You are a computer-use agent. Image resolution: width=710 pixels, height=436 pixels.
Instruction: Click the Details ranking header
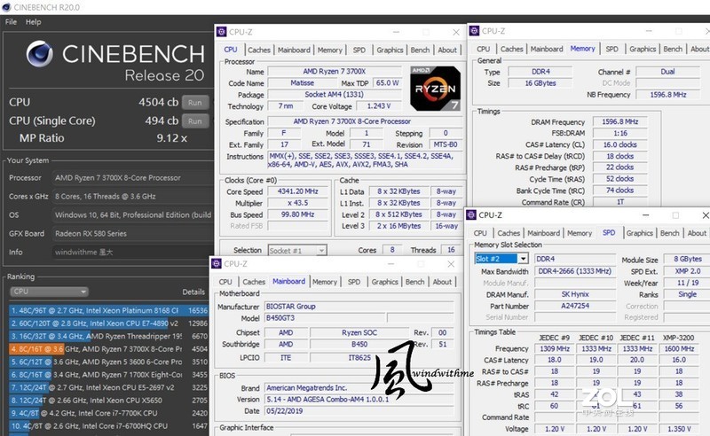[x=193, y=292]
